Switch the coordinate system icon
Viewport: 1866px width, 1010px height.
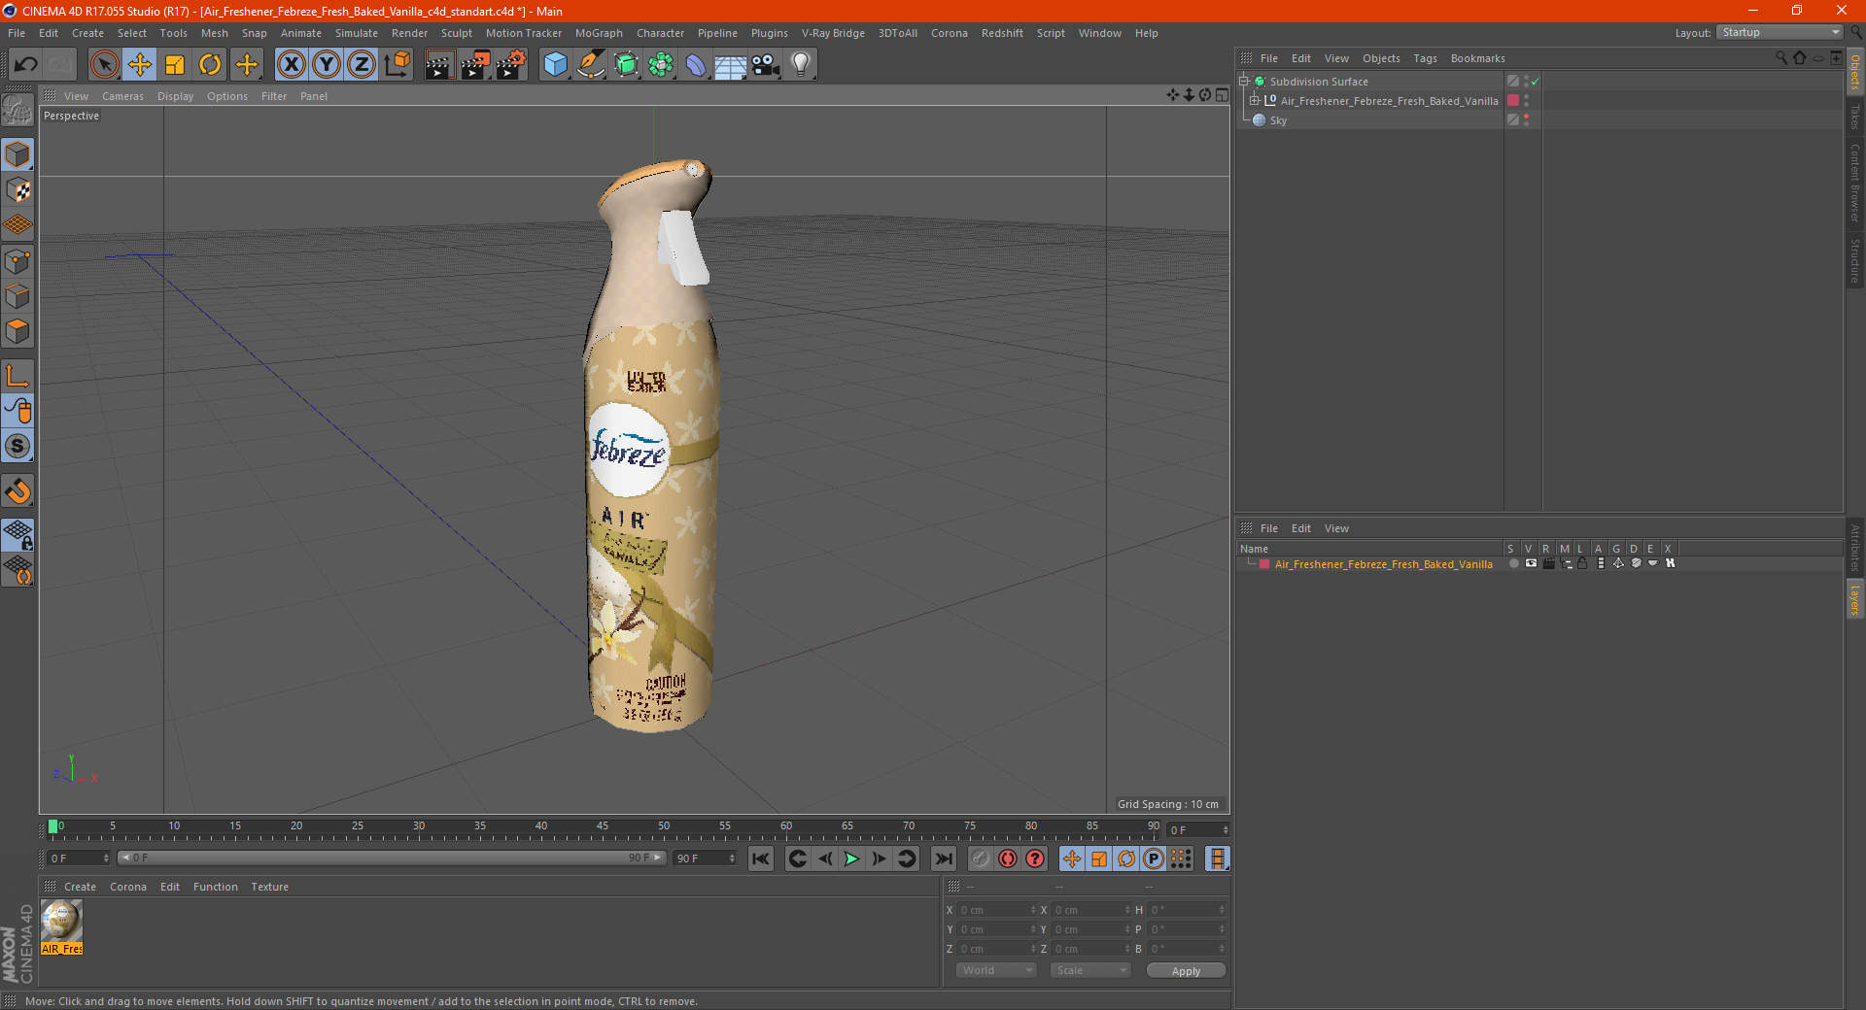[397, 65]
